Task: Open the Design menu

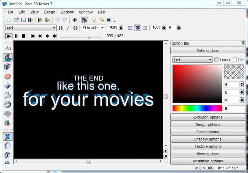Action: point(50,12)
